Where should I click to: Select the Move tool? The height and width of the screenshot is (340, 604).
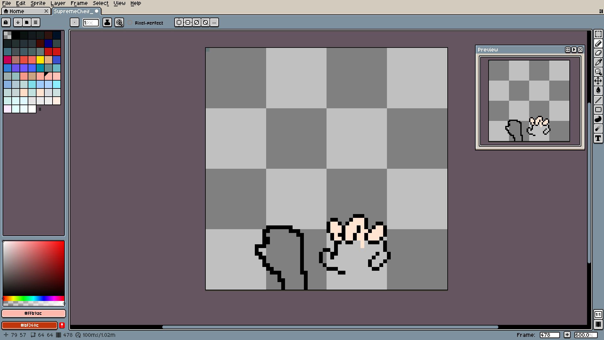pos(598,81)
